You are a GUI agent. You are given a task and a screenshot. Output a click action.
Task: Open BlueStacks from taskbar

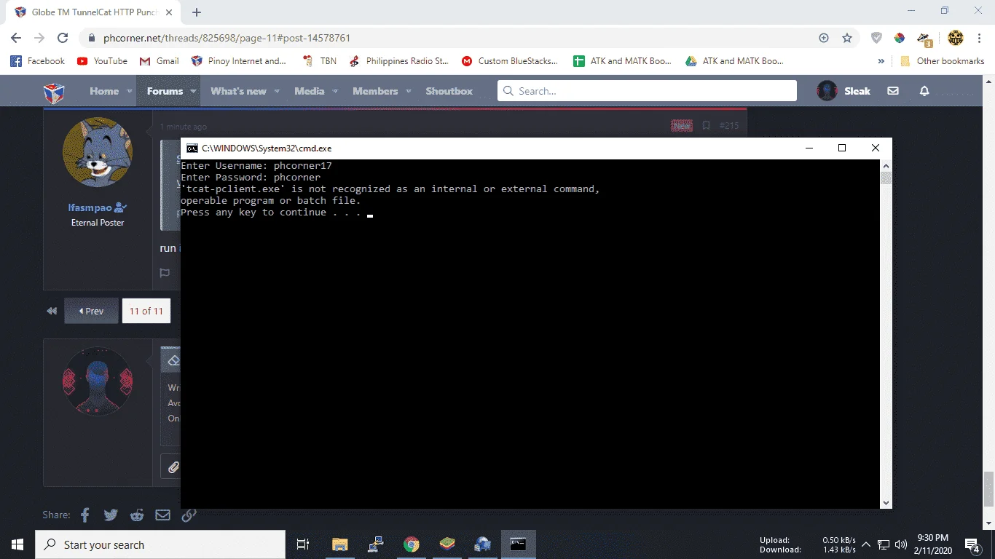(x=447, y=544)
